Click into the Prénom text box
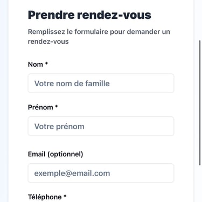The width and height of the screenshot is (202, 202). (101, 126)
